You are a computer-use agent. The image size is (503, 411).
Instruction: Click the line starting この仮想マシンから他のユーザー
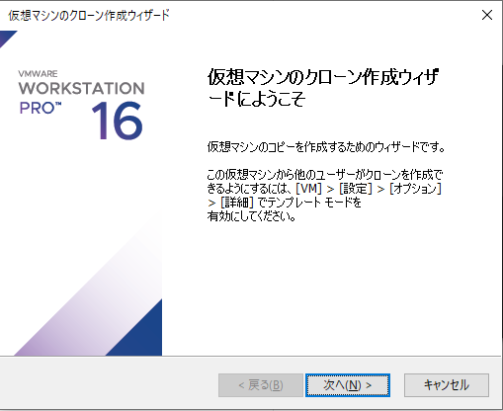tap(325, 175)
